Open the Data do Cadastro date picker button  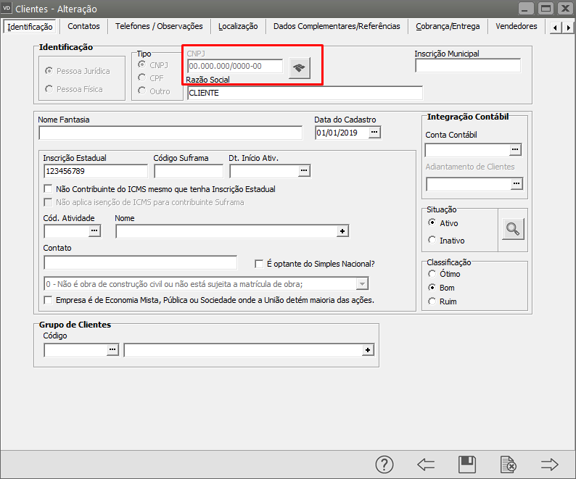(374, 133)
